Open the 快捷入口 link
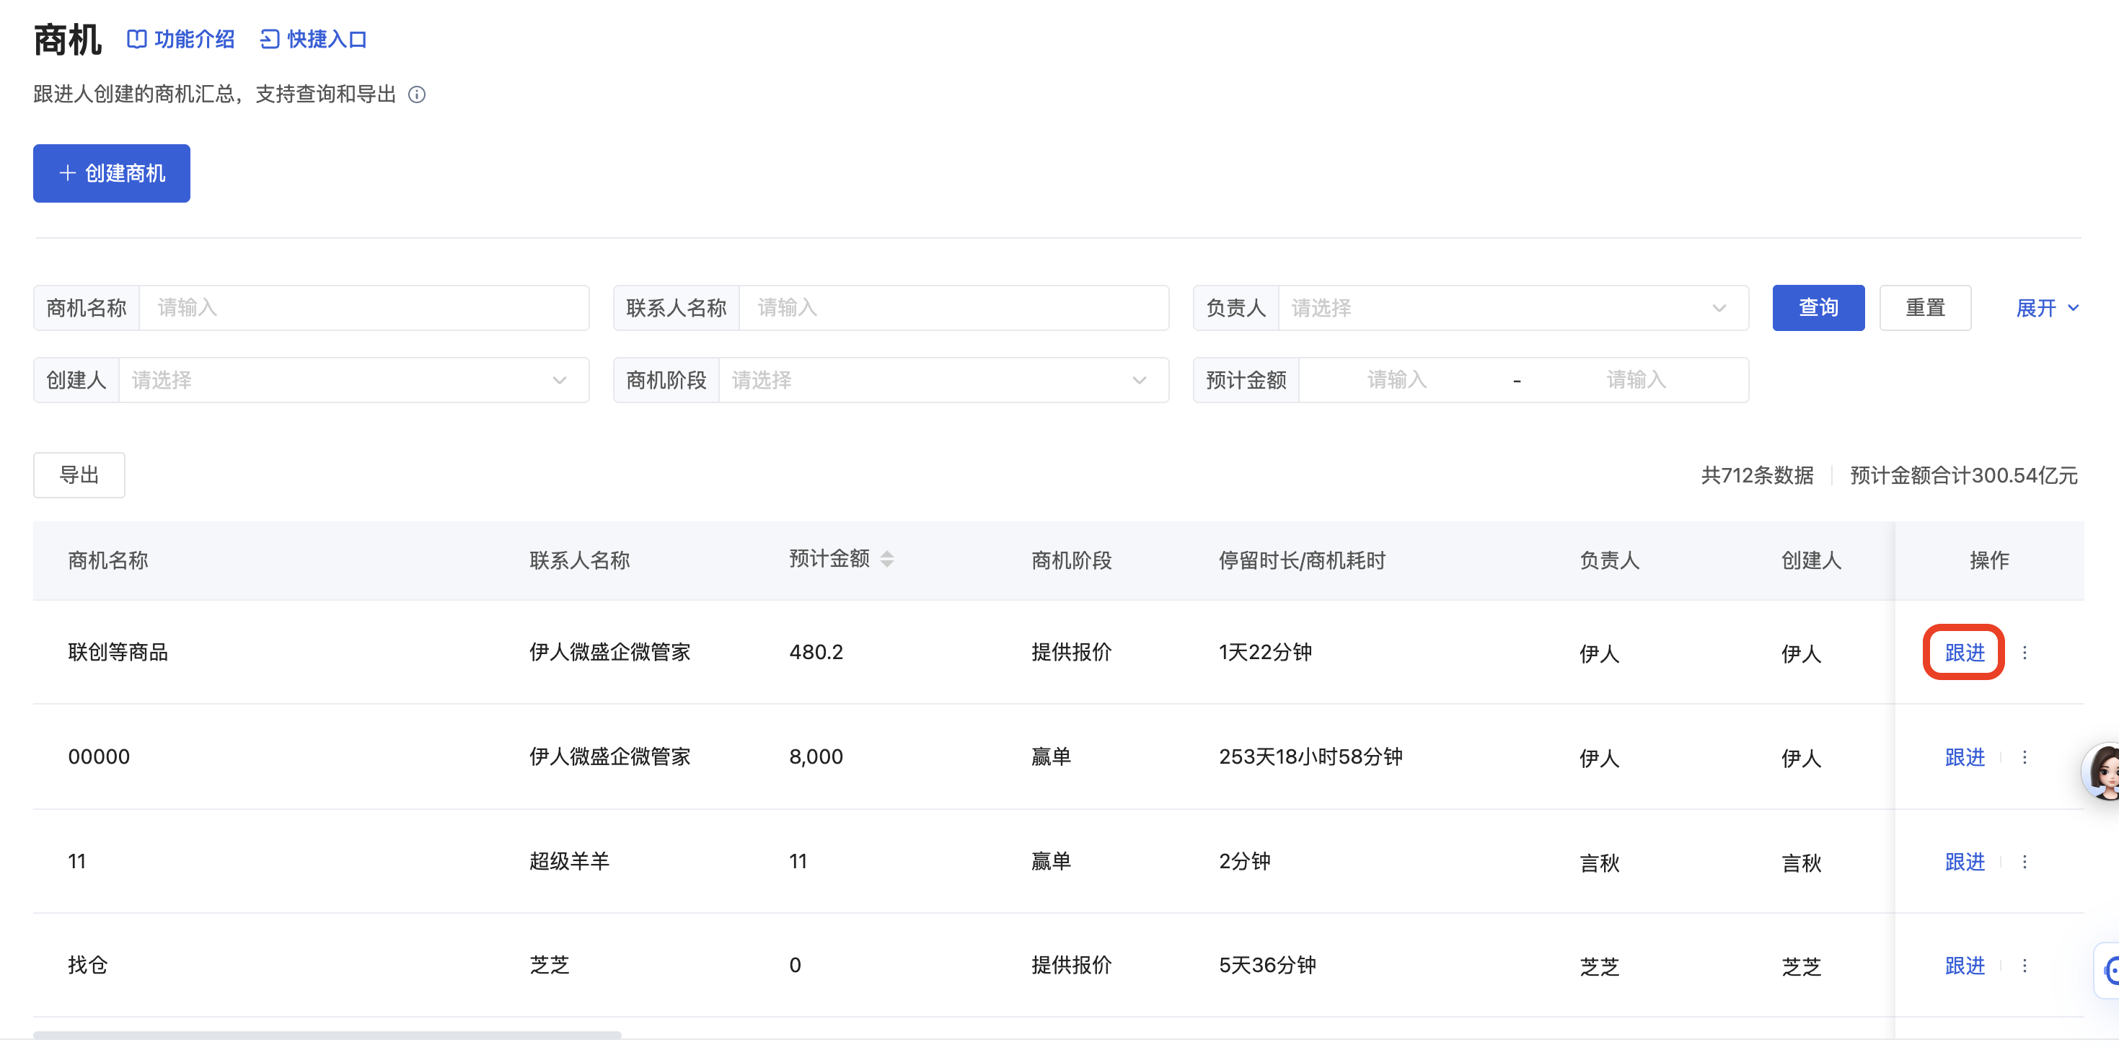 314,39
